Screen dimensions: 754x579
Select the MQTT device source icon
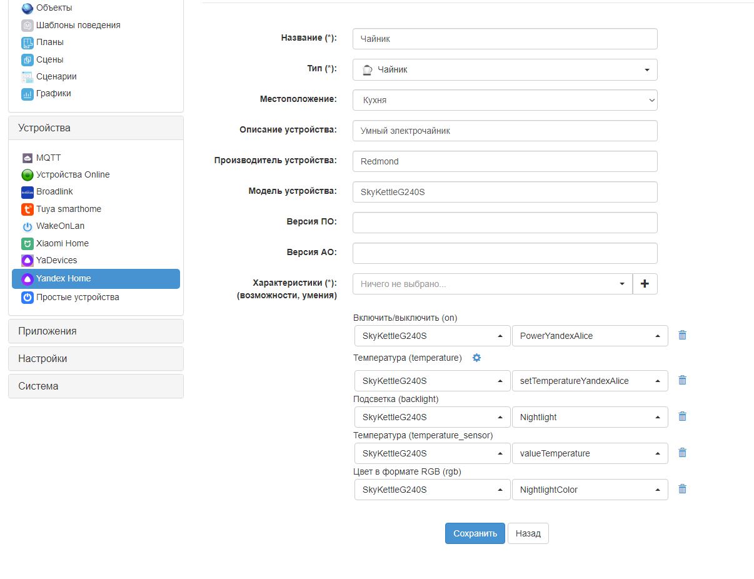[26, 158]
